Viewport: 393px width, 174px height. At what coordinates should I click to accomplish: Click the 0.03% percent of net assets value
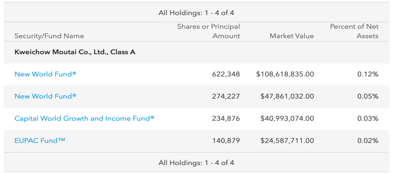coord(368,119)
